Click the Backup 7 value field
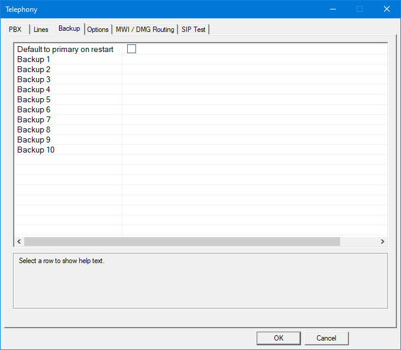This screenshot has width=401, height=350. point(254,120)
